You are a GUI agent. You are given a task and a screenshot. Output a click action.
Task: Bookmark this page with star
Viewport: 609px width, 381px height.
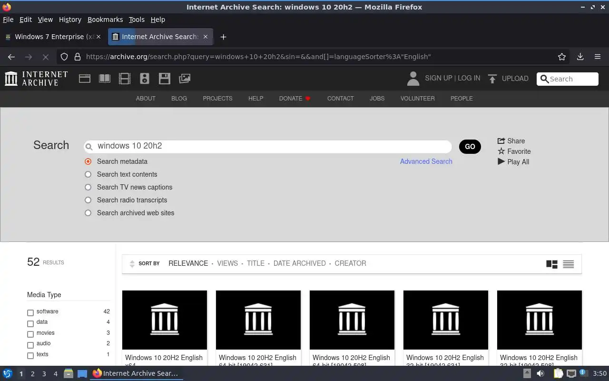[562, 57]
